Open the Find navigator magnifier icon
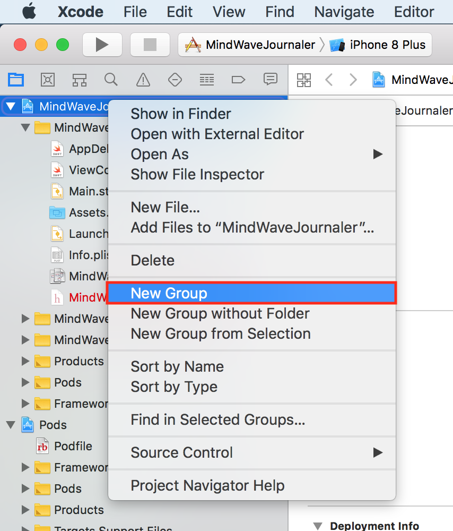The image size is (453, 531). pyautogui.click(x=111, y=80)
